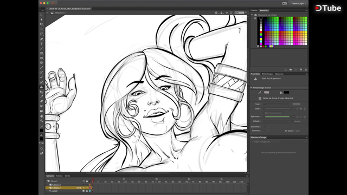Image resolution: width=347 pixels, height=195 pixels.
Task: Open the Espace Juju workspace dropdown
Action: pos(299,4)
